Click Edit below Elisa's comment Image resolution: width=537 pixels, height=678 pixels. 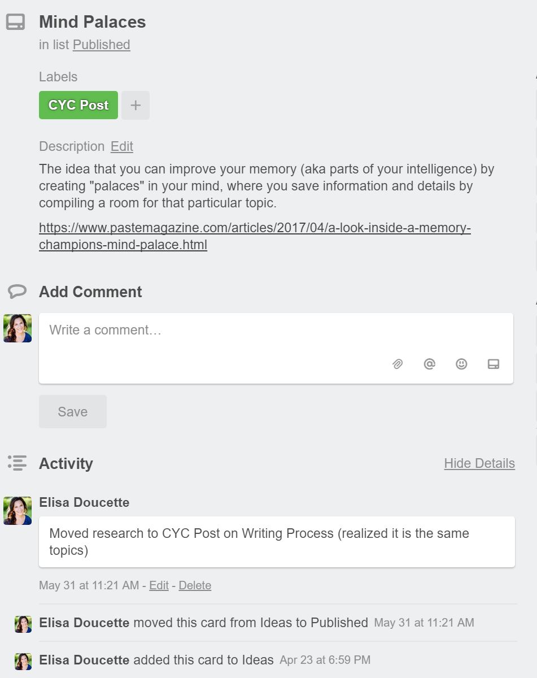point(159,585)
